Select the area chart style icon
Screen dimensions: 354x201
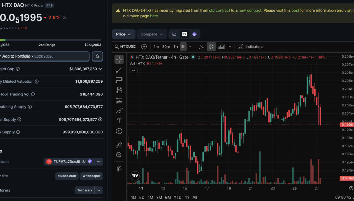click(221, 47)
